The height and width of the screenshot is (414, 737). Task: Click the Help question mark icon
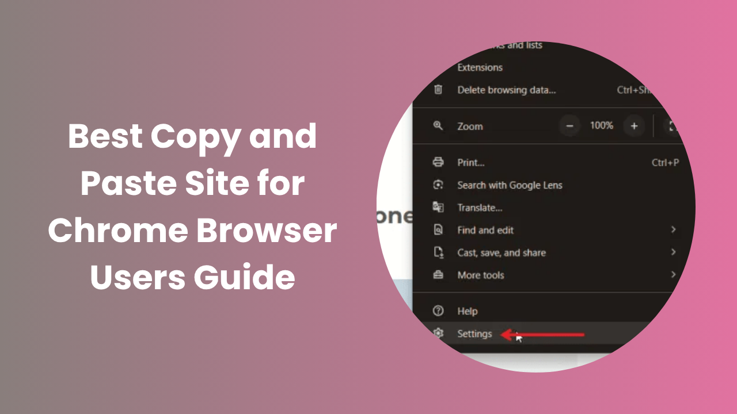point(438,311)
